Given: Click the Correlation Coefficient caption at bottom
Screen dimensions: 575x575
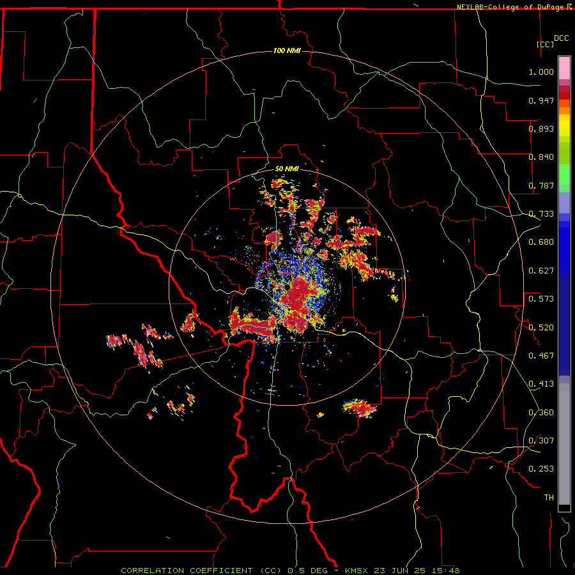Looking at the screenshot, I should click(290, 571).
